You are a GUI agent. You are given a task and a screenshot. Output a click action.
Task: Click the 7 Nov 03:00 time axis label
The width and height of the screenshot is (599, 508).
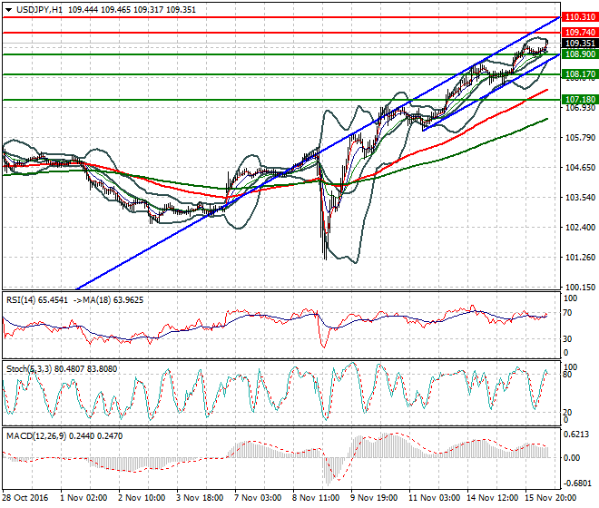tap(258, 498)
